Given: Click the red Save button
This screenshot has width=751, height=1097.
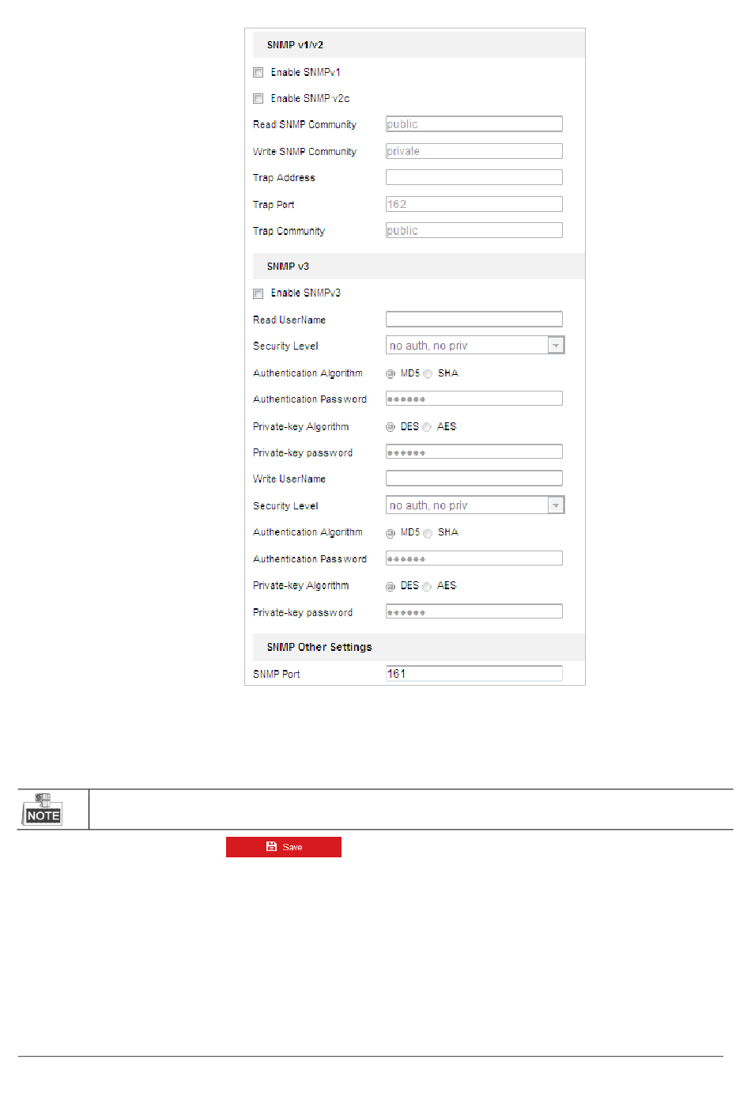Looking at the screenshot, I should [x=284, y=847].
